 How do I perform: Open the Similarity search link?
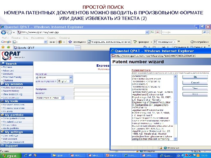coord(8,74)
